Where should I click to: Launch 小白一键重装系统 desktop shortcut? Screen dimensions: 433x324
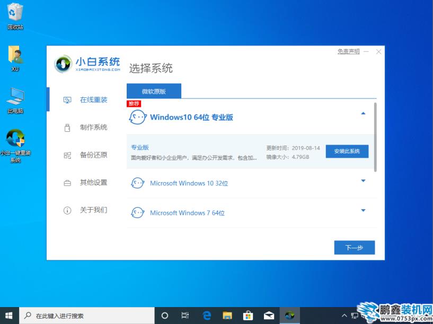(15, 146)
